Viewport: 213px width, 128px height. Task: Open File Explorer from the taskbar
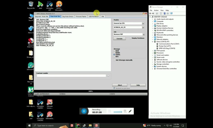[90, 126]
